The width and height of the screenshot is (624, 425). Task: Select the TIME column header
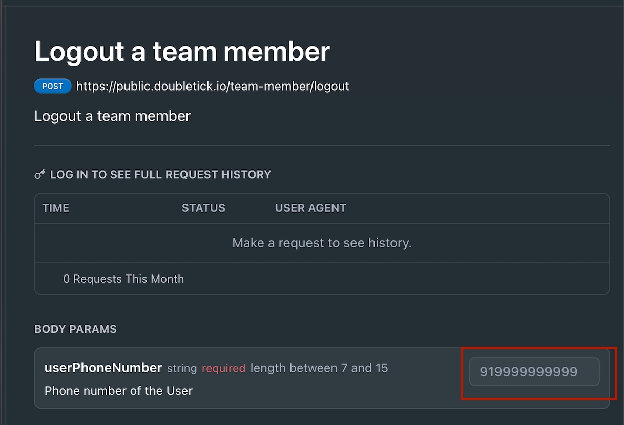coord(56,208)
